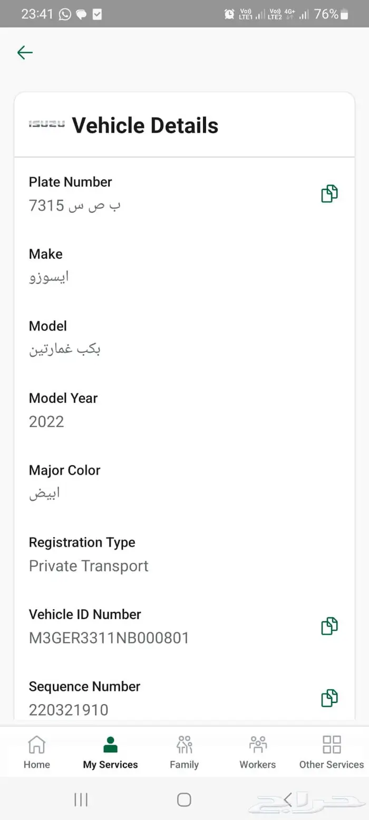
Task: Tap the Private Transport registration value
Action: point(89,566)
